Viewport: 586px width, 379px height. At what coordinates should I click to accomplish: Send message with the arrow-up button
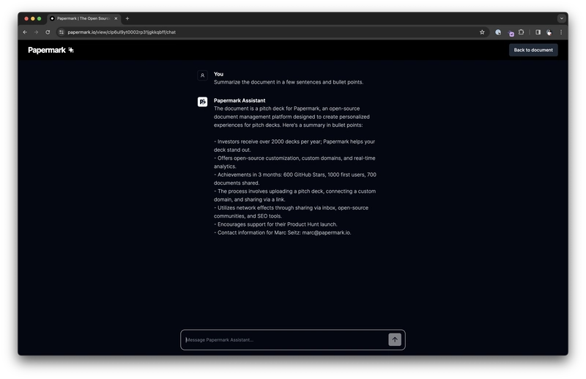tap(395, 339)
